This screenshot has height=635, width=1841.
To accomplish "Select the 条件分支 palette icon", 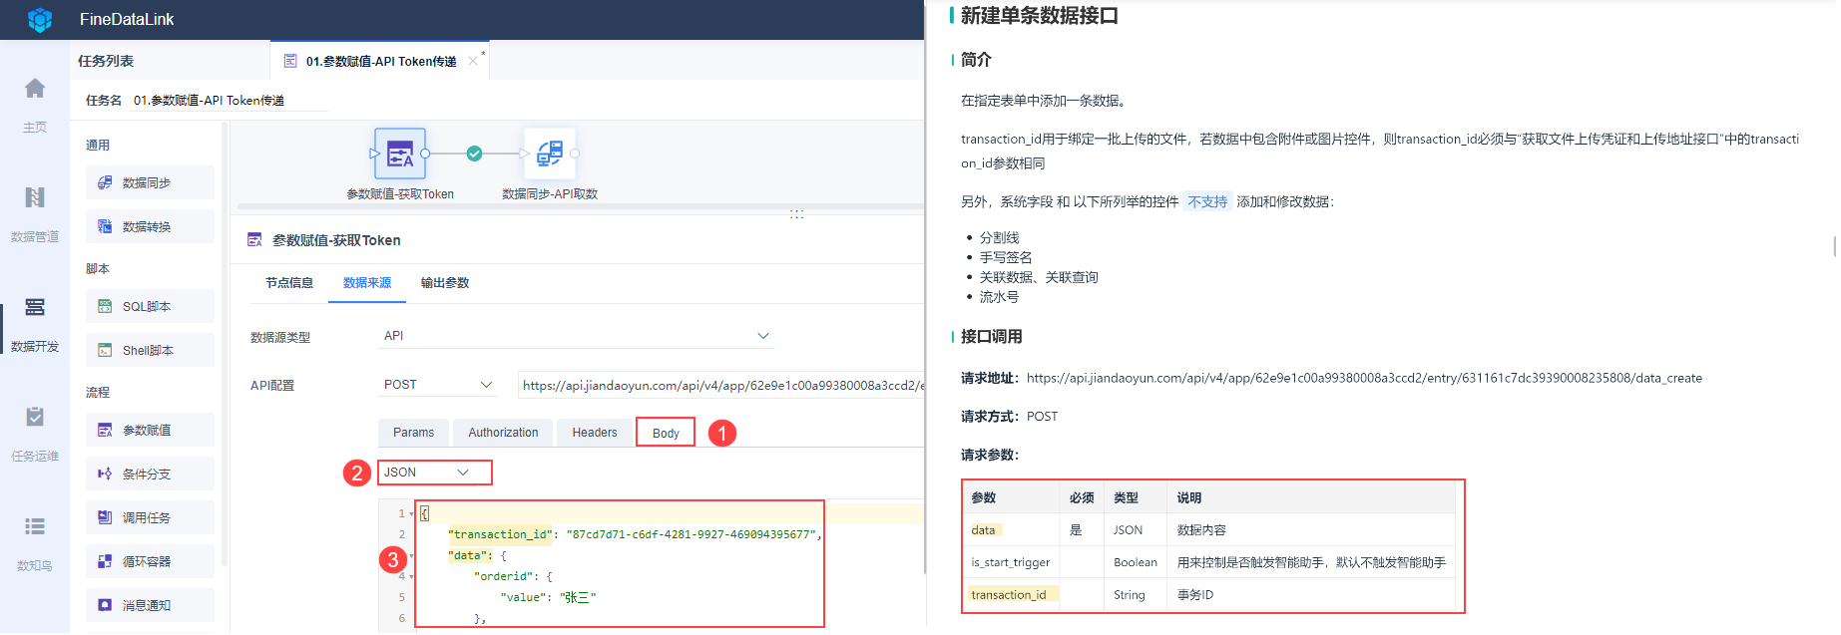I will [x=105, y=474].
